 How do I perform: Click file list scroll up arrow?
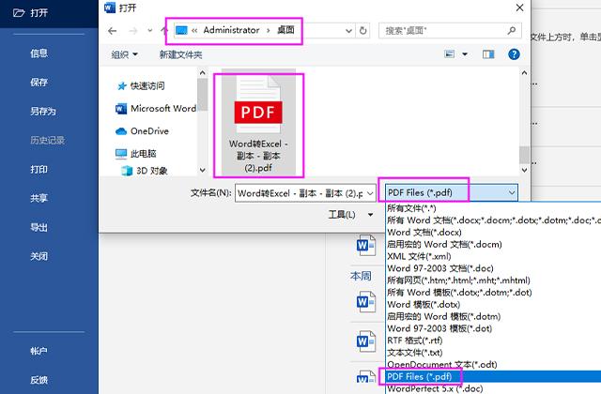coord(524,73)
